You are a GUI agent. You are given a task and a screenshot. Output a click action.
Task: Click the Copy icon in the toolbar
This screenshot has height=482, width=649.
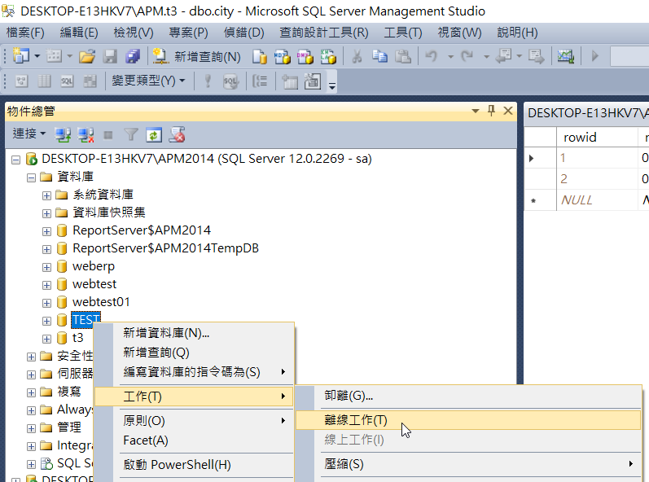[x=379, y=56]
